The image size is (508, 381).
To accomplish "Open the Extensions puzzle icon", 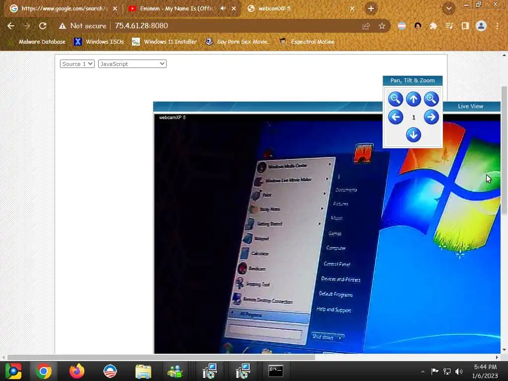I will tap(433, 26).
